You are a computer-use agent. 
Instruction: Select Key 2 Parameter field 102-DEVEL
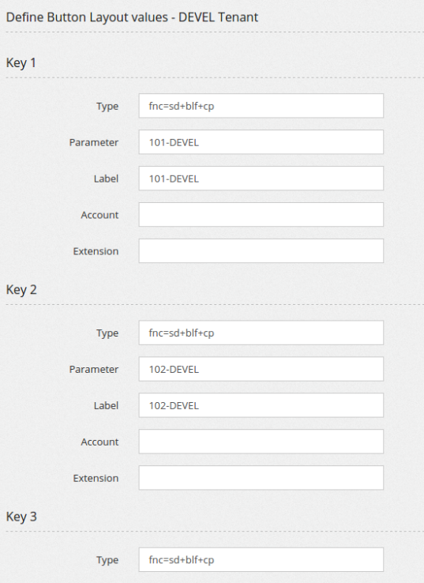tap(261, 369)
